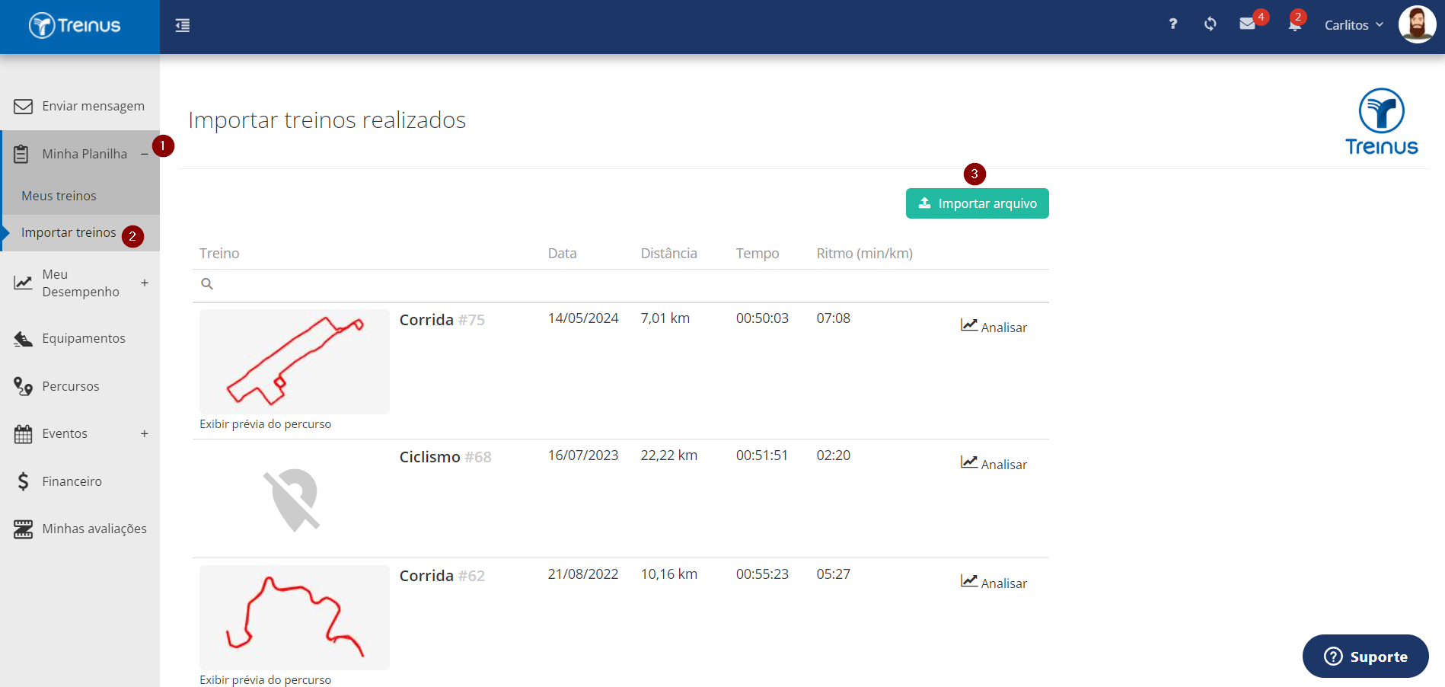This screenshot has height=687, width=1445.
Task: Analisar the Corrida #75 workout
Action: point(994,327)
